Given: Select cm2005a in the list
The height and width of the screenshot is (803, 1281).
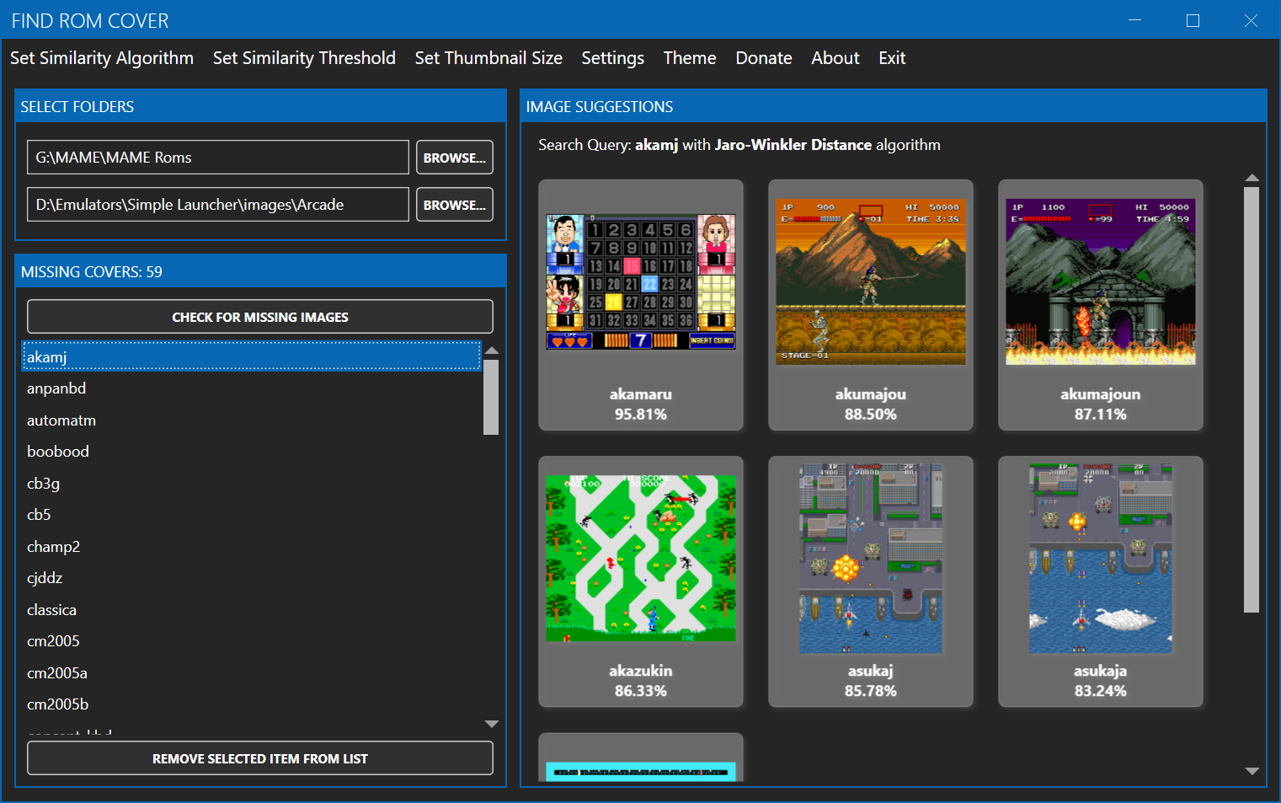Looking at the screenshot, I should click(252, 672).
